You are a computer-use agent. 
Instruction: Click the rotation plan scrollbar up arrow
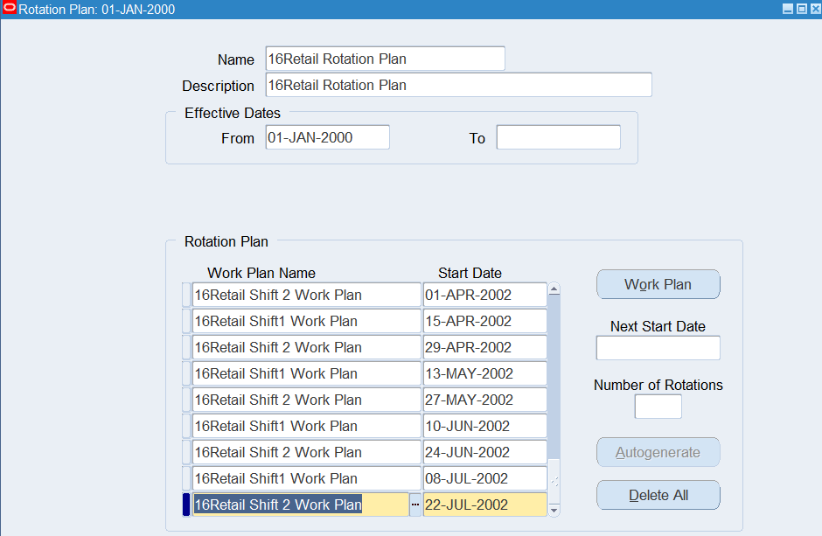[x=554, y=289]
